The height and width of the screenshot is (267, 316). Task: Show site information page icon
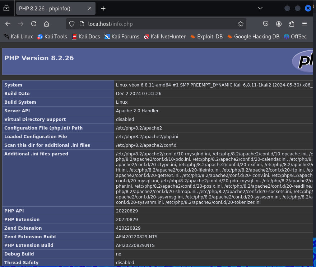[x=82, y=24]
